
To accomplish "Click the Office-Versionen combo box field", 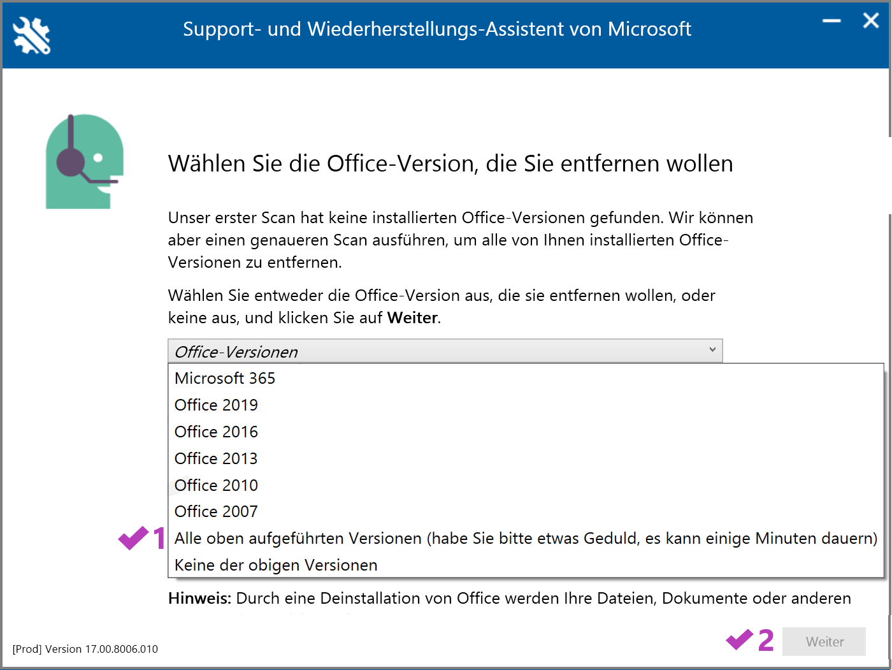I will 440,351.
